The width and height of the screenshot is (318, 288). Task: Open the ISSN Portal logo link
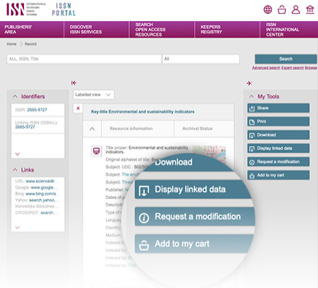pos(63,9)
